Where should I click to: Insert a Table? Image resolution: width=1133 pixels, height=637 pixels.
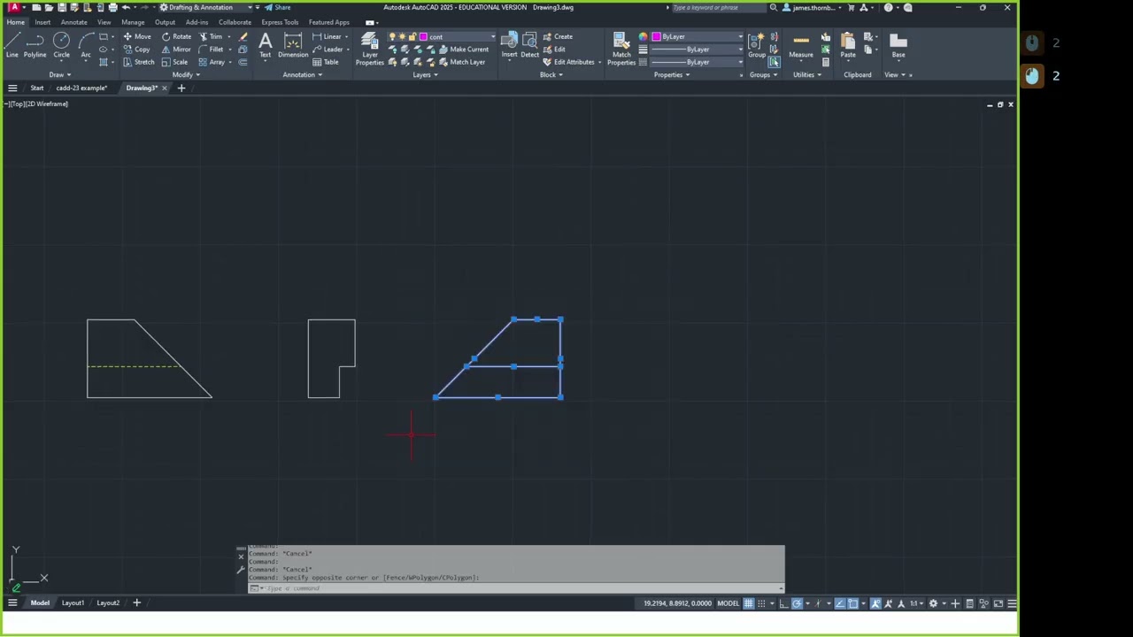pyautogui.click(x=326, y=62)
